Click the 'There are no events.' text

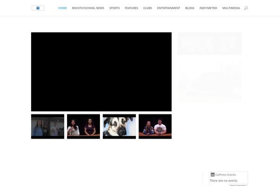pos(224,180)
